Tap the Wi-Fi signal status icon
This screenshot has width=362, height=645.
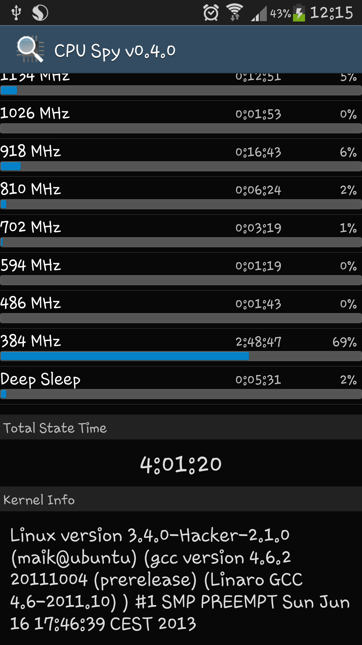[x=235, y=12]
